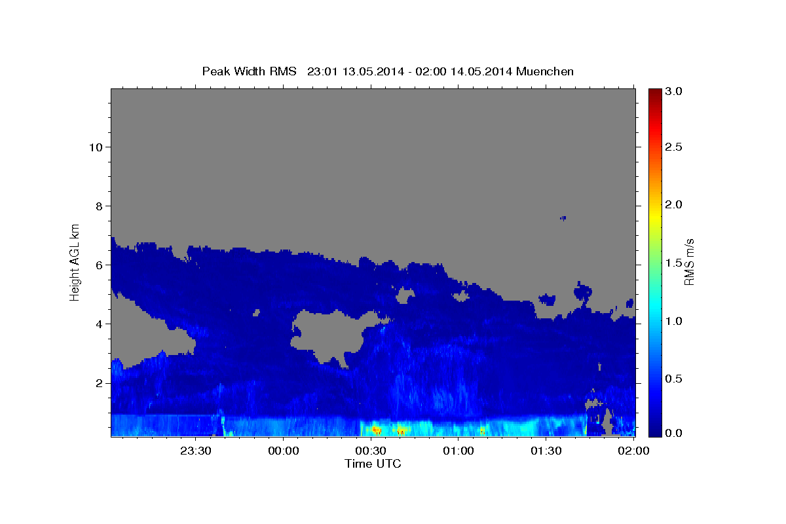Screen dimensions: 786x524
Task: Click the colorbar label '1.5'
Action: [674, 263]
